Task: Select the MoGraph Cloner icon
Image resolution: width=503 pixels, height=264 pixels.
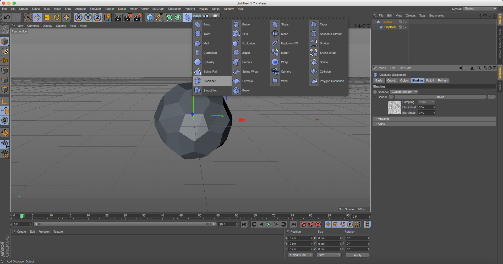Action: (x=178, y=17)
